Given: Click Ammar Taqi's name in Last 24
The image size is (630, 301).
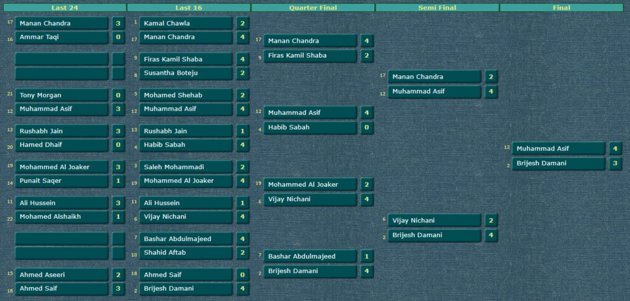Looking at the screenshot, I should pyautogui.click(x=62, y=37).
